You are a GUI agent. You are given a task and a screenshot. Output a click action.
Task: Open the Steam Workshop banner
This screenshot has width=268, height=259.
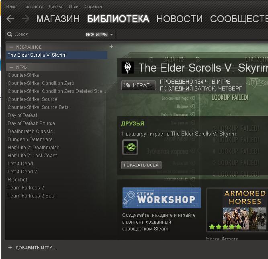pos(162,198)
